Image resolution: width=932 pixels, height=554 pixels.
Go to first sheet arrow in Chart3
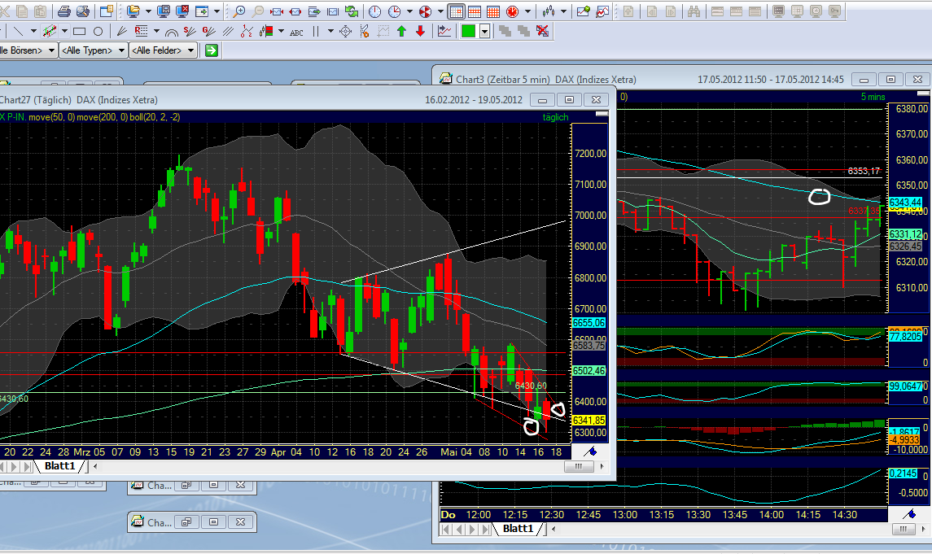coord(445,529)
